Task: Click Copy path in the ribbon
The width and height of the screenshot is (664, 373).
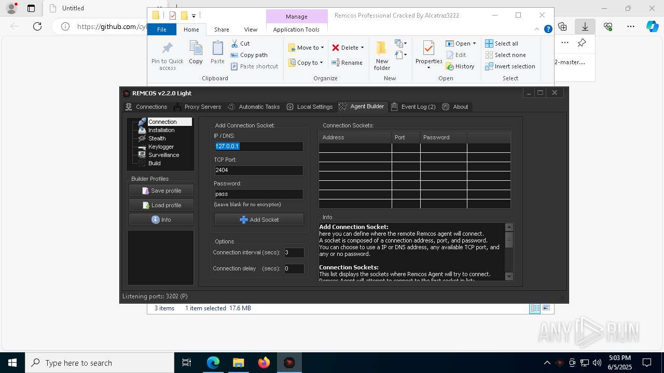Action: click(249, 55)
